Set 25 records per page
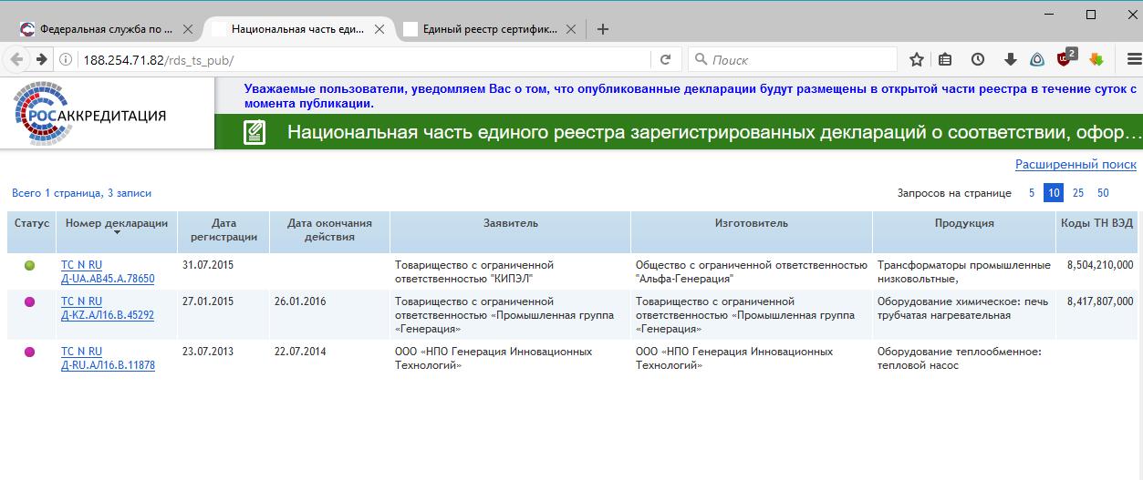 tap(1078, 193)
